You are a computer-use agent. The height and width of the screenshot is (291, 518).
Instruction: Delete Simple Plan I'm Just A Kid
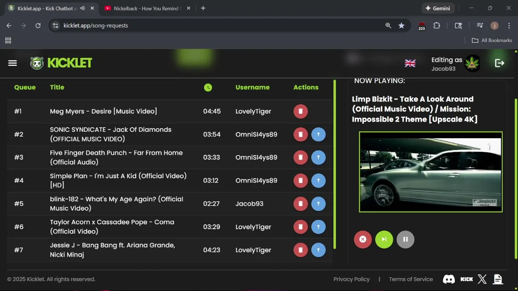(300, 180)
